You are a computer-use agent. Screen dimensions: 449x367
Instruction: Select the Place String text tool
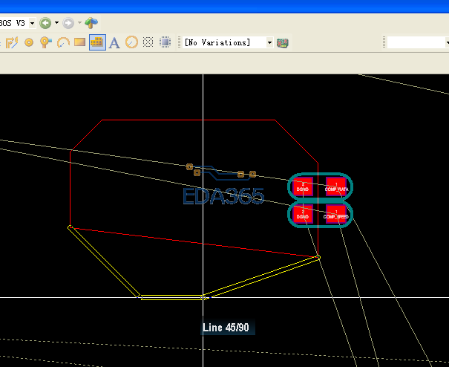point(114,42)
